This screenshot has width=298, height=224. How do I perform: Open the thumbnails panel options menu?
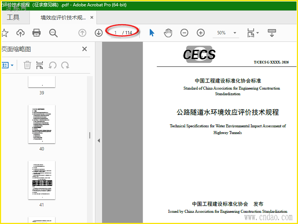(7, 65)
